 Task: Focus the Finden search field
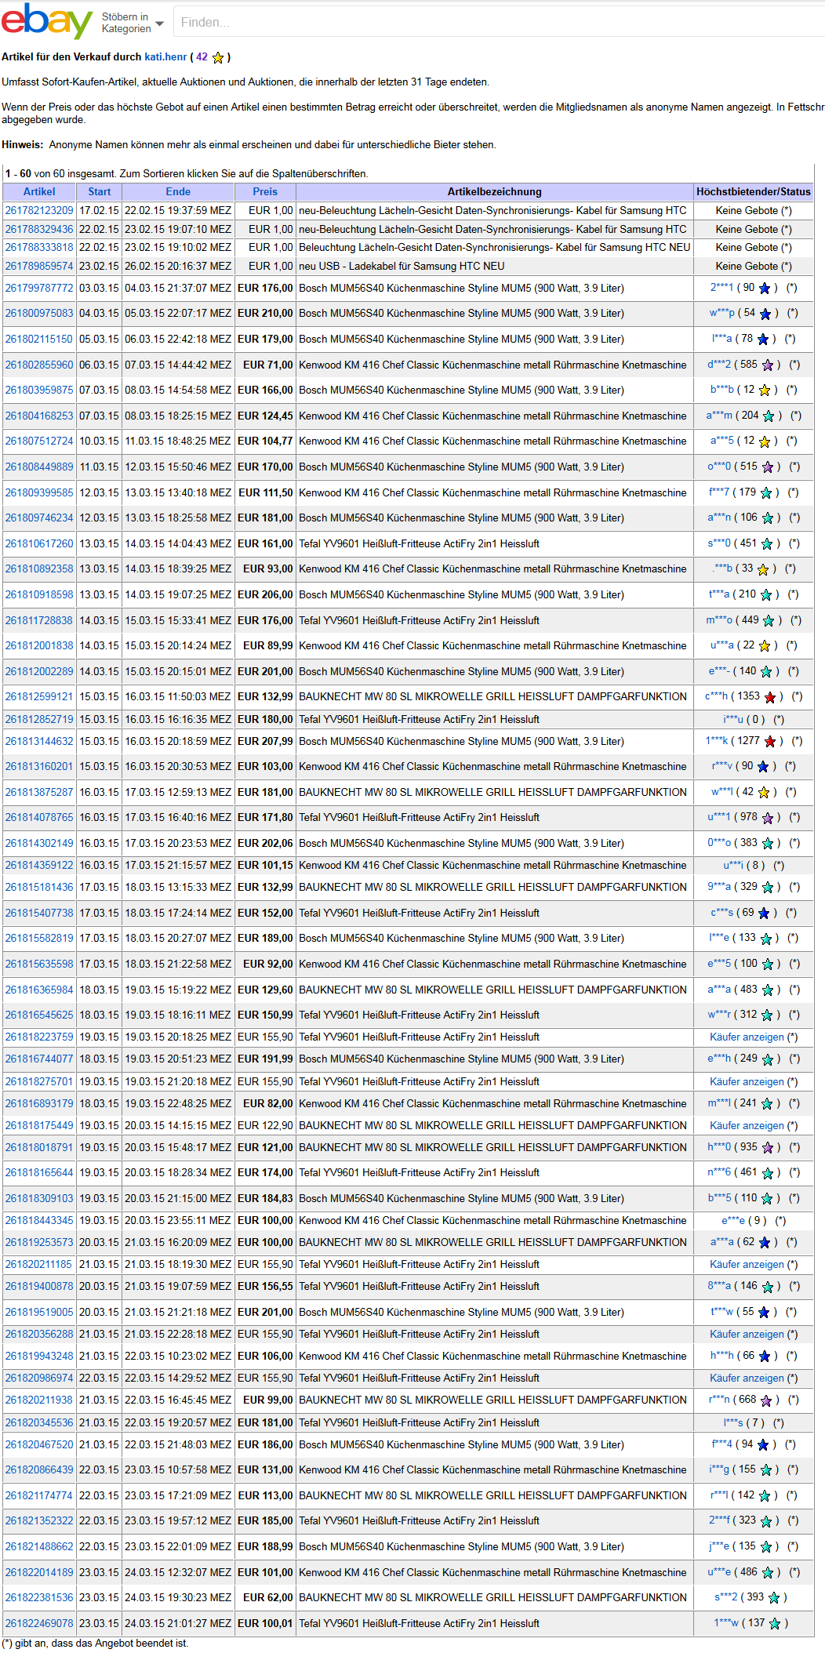[499, 22]
